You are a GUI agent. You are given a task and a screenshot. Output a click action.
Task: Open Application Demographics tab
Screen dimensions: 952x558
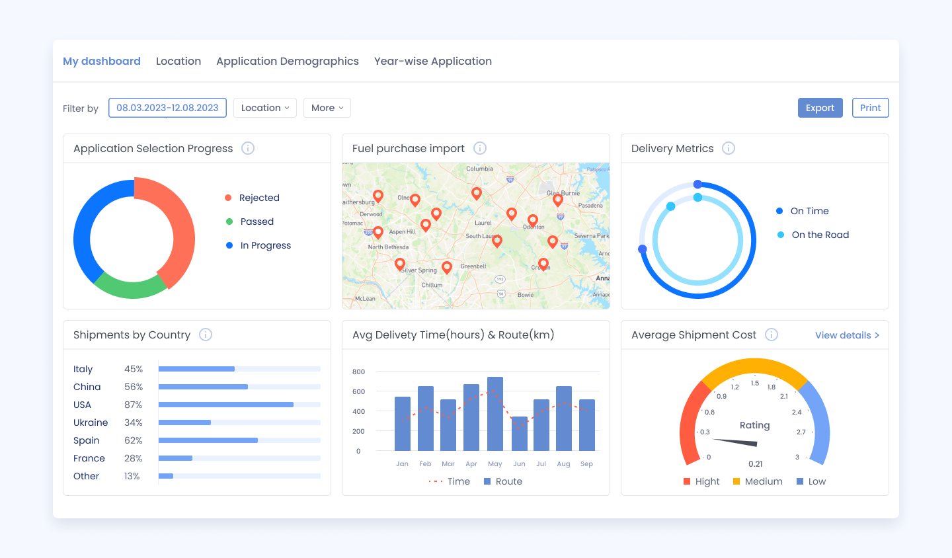click(x=288, y=61)
